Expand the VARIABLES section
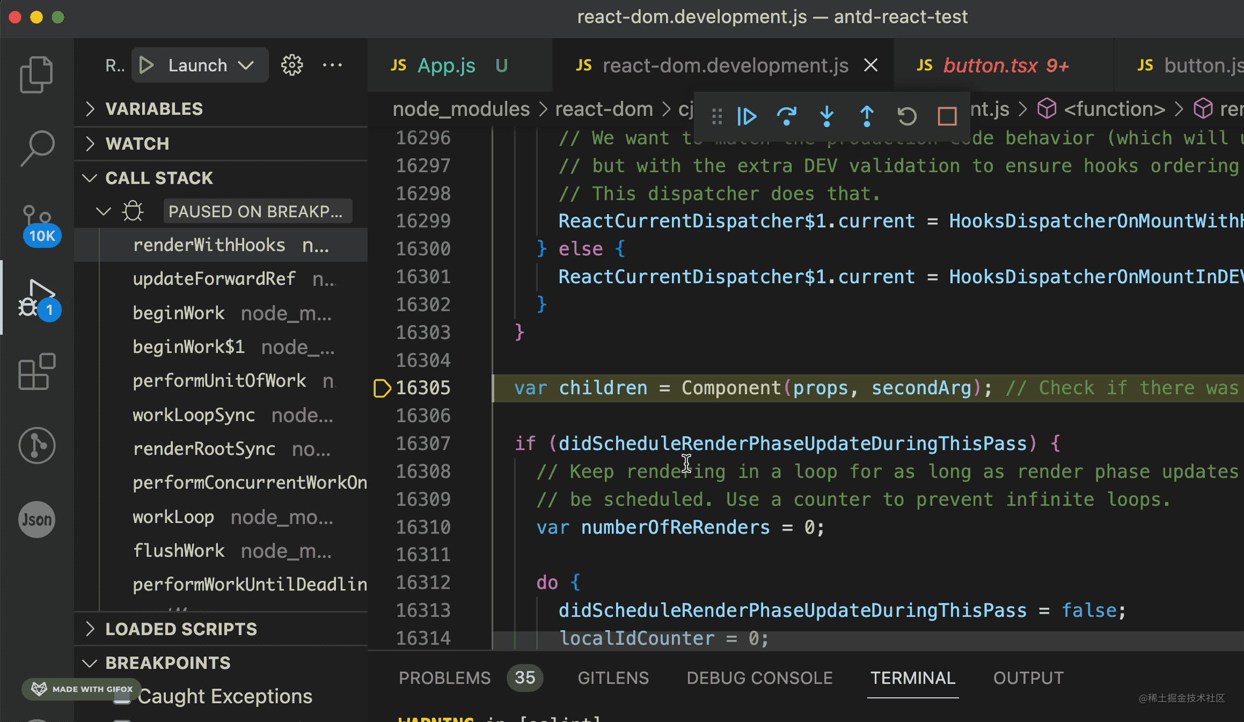Screen dimensions: 1244x722 [154, 109]
